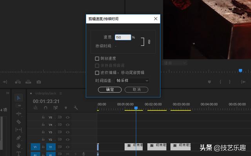Select the Ripple Edit tool

tap(18, 114)
